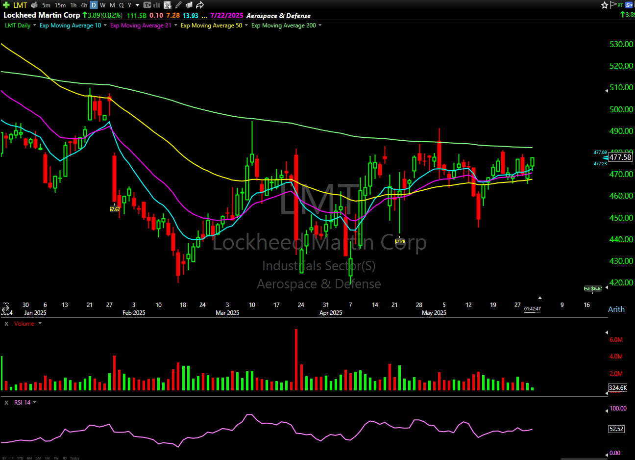Click the 477.58 current price label
Viewport: 635px width, 460px height.
pos(620,157)
